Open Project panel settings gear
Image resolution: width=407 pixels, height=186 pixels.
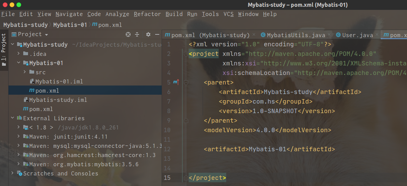tap(148, 34)
